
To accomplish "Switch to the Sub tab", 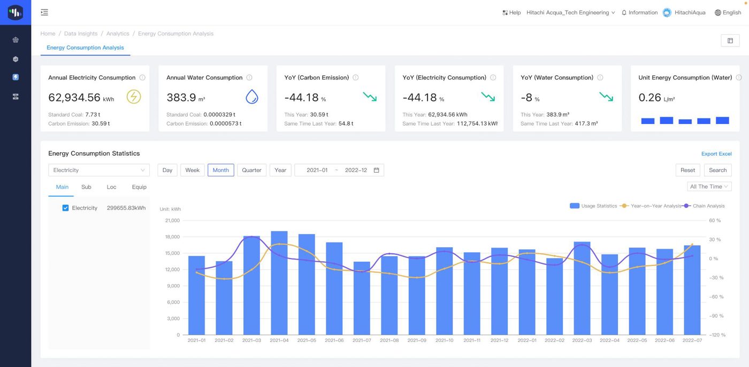I will point(86,187).
